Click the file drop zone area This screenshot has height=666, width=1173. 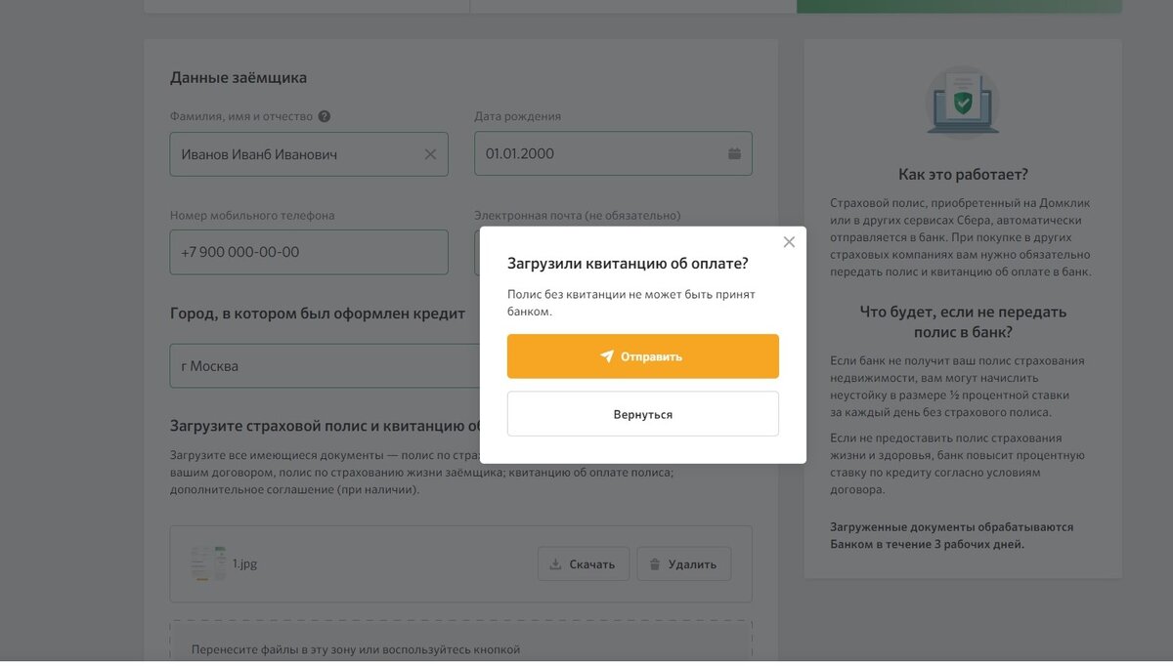461,643
